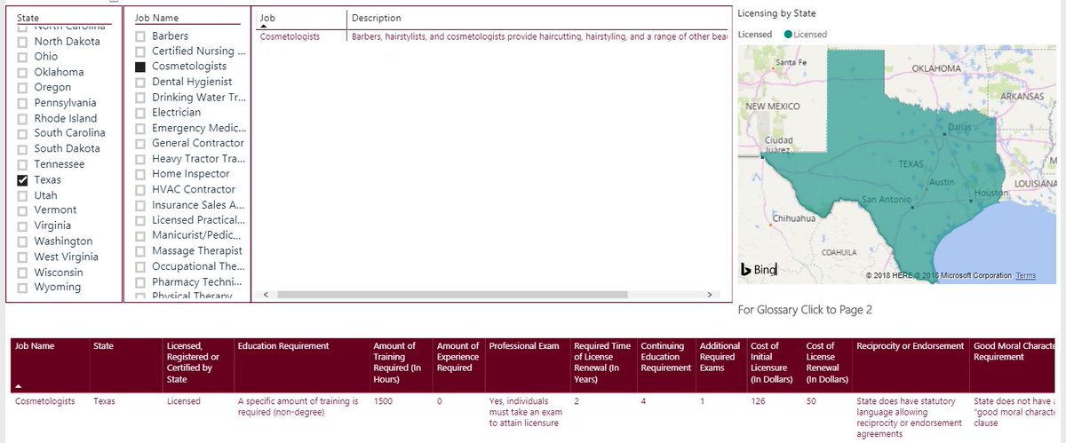Check the Home Inspector job checkbox
The width and height of the screenshot is (1066, 443).
pyautogui.click(x=140, y=175)
